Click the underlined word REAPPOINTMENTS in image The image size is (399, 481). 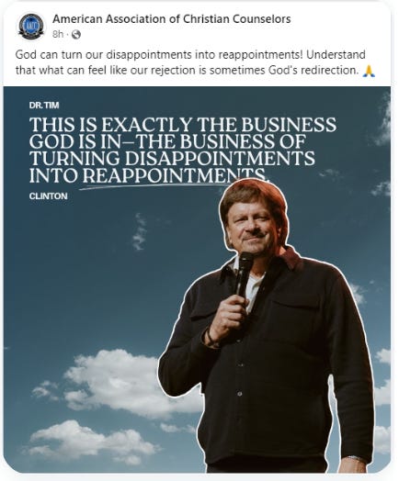174,175
